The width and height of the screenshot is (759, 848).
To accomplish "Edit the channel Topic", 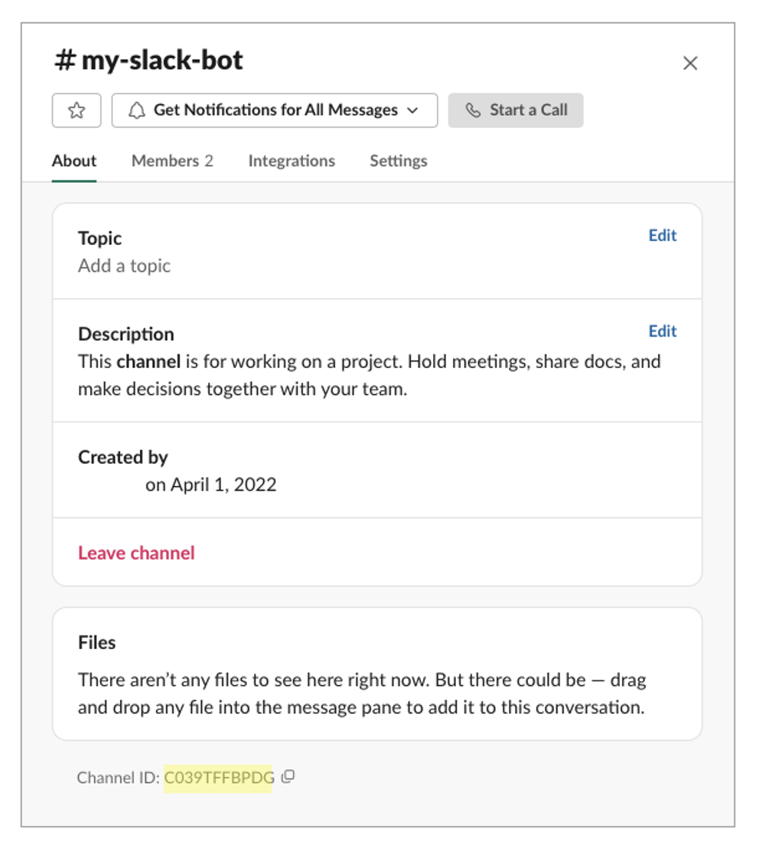I will pyautogui.click(x=663, y=236).
